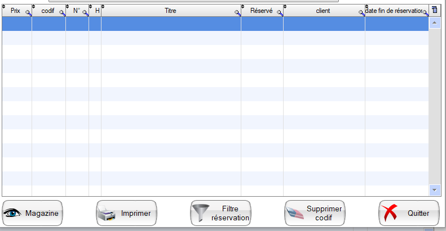This screenshot has height=231, width=446.
Task: Click the search magnifier in codif column
Action: tap(62, 13)
